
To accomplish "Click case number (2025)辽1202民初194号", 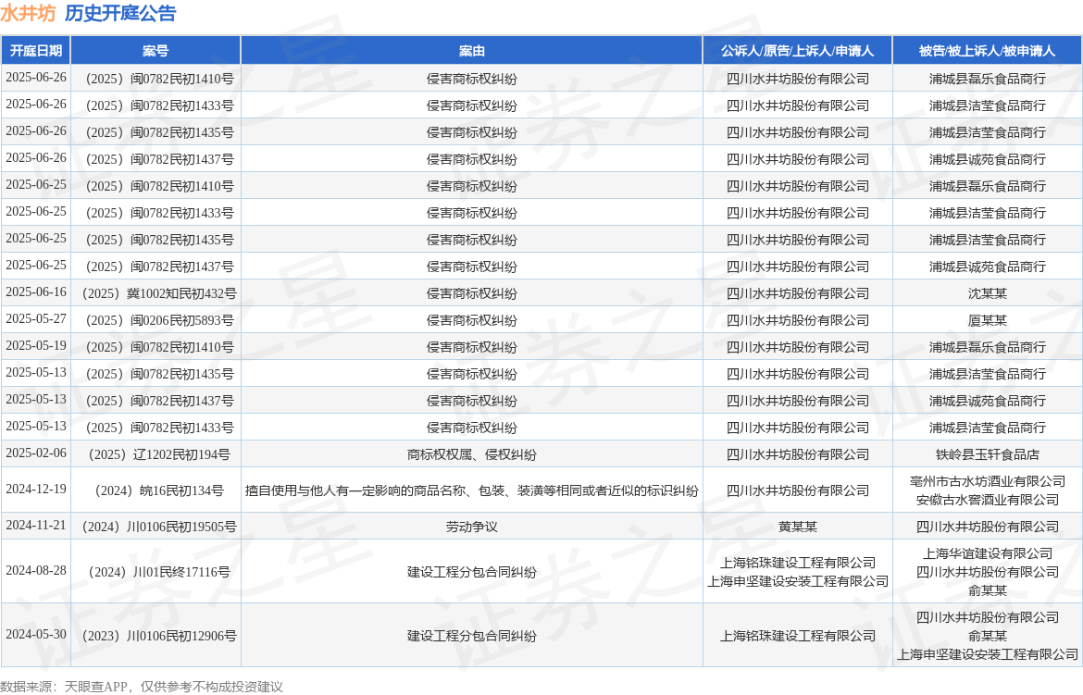I will [158, 454].
